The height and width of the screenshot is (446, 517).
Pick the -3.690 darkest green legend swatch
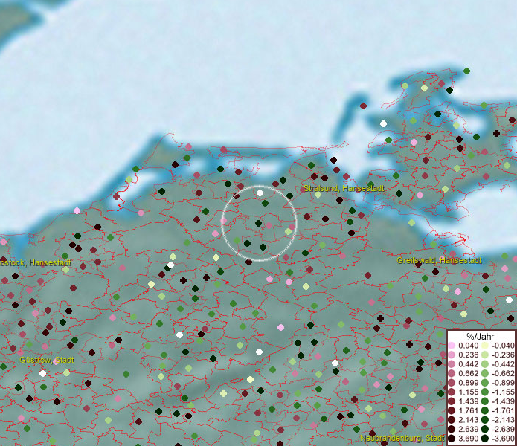[485, 439]
